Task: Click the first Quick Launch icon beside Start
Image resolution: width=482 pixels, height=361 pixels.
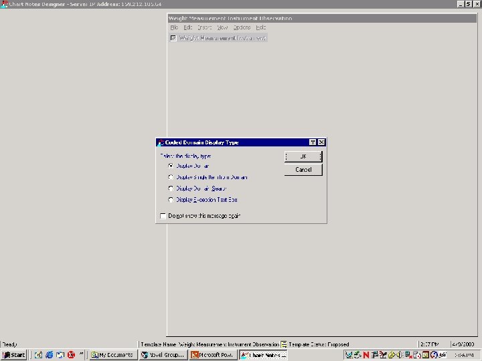Action: click(x=38, y=355)
